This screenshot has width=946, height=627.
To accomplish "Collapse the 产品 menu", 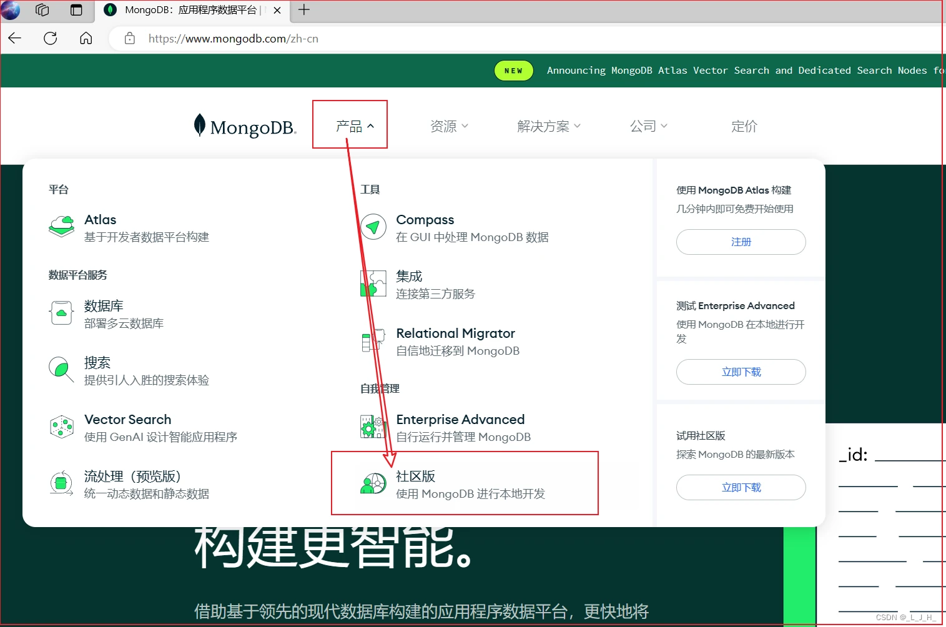I will (350, 124).
